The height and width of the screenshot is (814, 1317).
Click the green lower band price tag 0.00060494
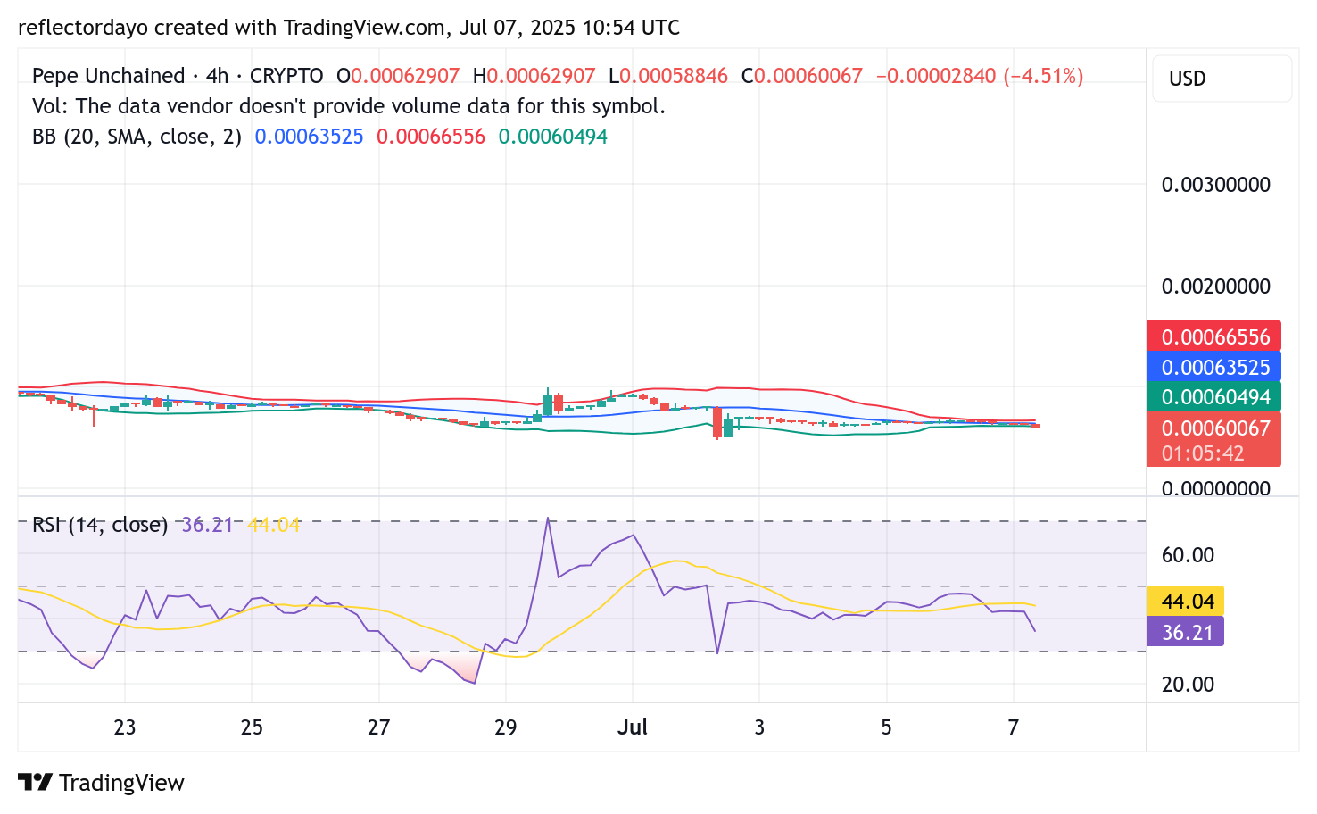tap(1214, 397)
